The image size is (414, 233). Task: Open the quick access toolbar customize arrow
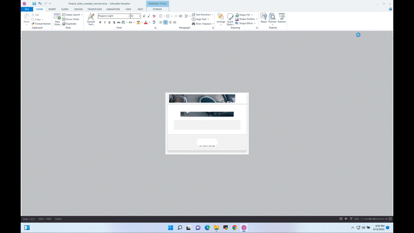[x=50, y=4]
